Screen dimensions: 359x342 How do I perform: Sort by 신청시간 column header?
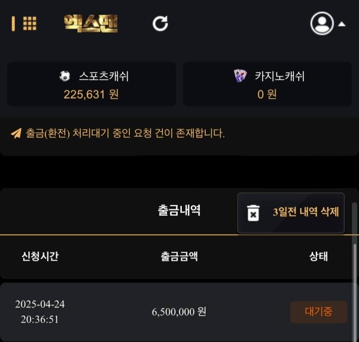40,256
